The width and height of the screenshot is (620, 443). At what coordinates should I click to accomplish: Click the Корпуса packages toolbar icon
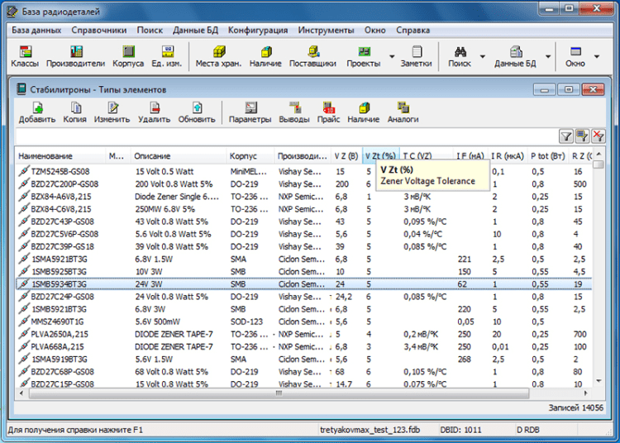point(128,56)
